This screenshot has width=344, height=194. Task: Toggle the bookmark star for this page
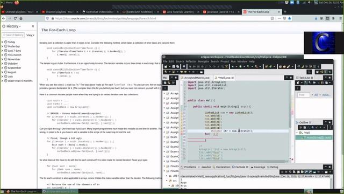289,18
